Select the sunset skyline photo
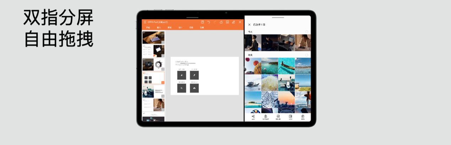This screenshot has height=145, width=451. [286, 100]
